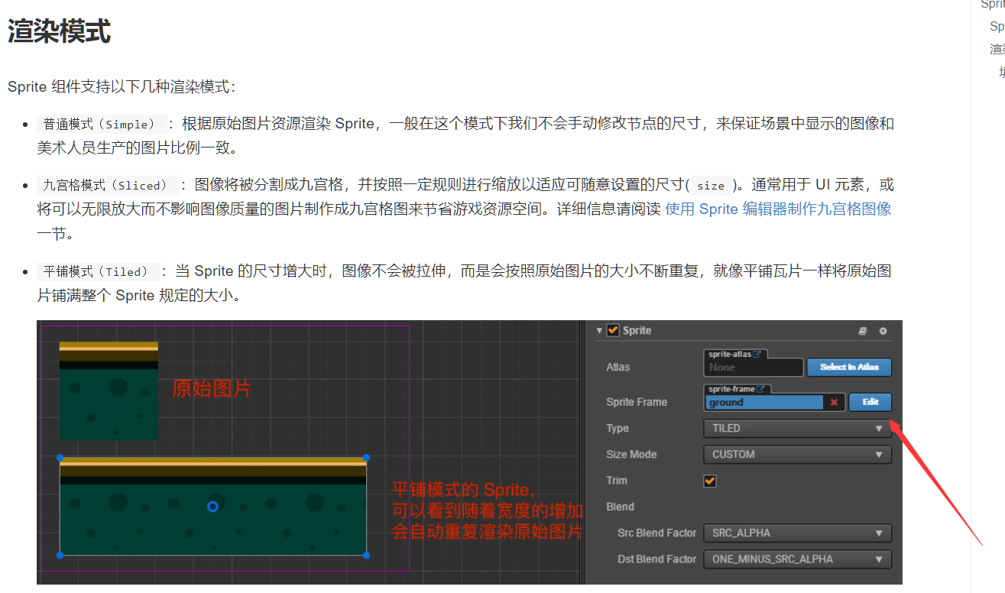The height and width of the screenshot is (593, 1005).
Task: Click the tiled sprite's bottom-right blue corner handle
Action: click(366, 556)
